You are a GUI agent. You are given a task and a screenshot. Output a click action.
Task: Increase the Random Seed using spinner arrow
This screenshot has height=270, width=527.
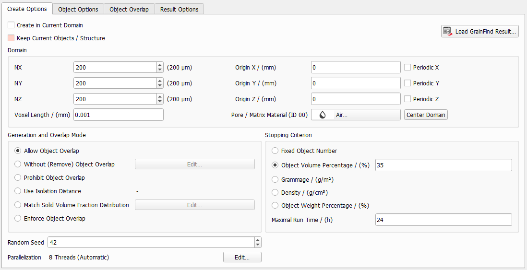(258, 240)
